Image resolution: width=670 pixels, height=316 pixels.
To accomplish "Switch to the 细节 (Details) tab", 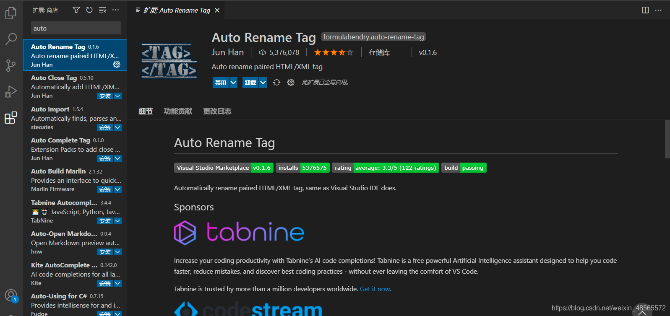I will click(x=146, y=111).
